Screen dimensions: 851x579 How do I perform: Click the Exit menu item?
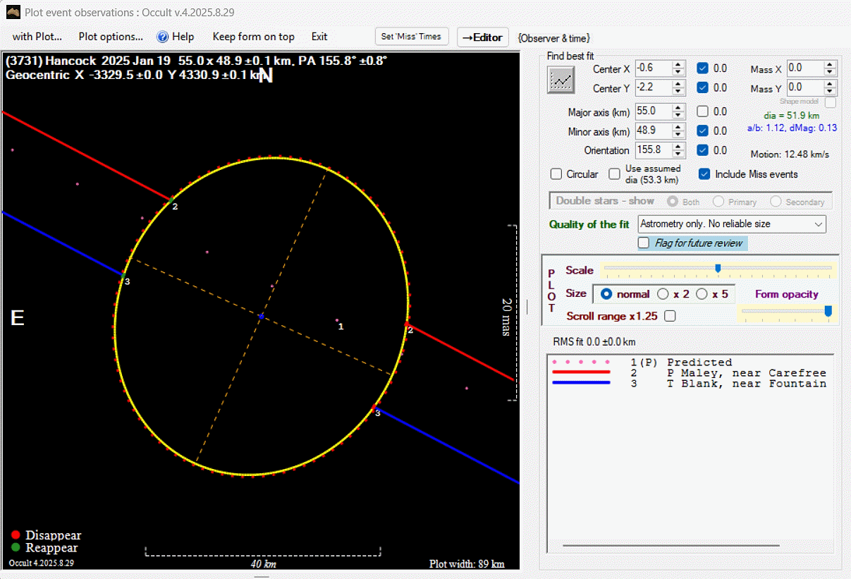click(319, 37)
